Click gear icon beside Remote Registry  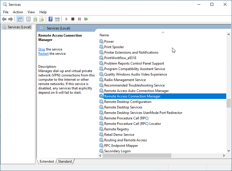pos(101,129)
